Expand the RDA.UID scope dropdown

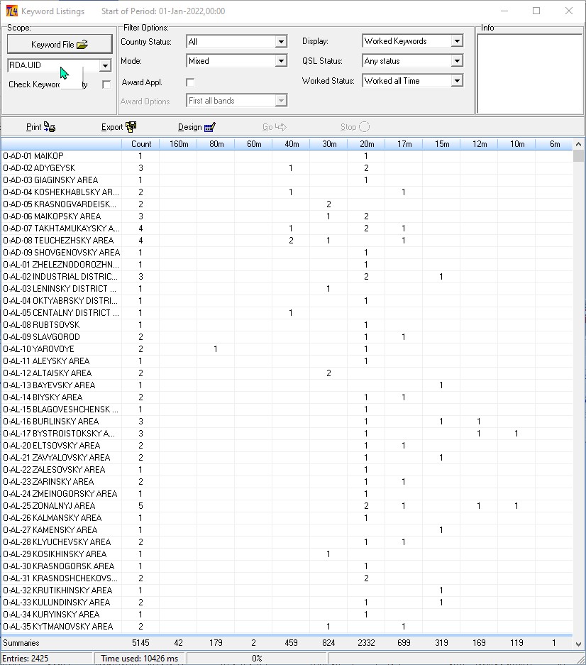[105, 65]
